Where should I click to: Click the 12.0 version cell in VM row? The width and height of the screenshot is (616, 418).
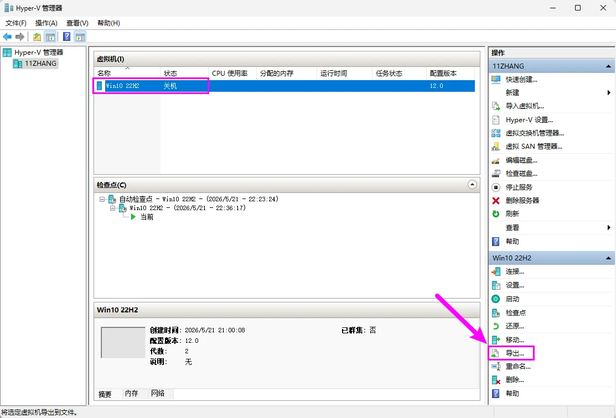coord(436,86)
